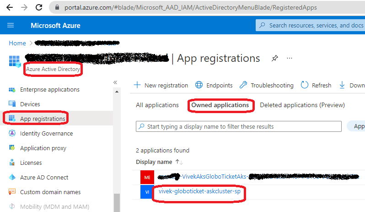Image resolution: width=365 pixels, height=212 pixels.
Task: Open Azure AD Connect in sidebar
Action: pyautogui.click(x=44, y=178)
